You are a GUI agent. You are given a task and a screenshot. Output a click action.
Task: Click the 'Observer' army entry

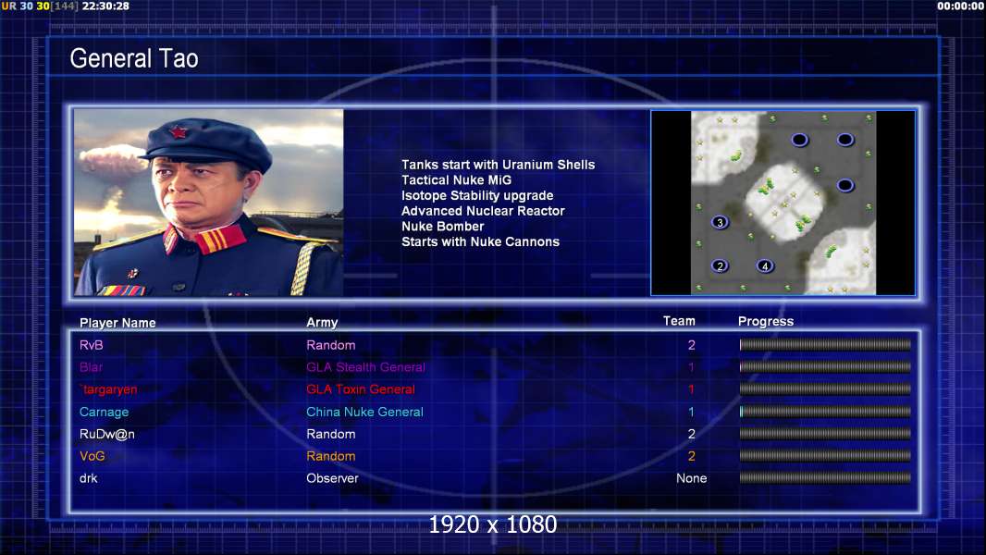[332, 478]
